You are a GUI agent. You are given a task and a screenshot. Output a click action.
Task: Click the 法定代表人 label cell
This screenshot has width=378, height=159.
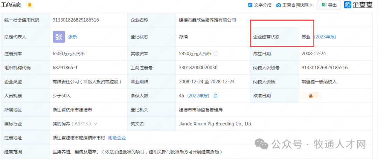pyautogui.click(x=25, y=37)
